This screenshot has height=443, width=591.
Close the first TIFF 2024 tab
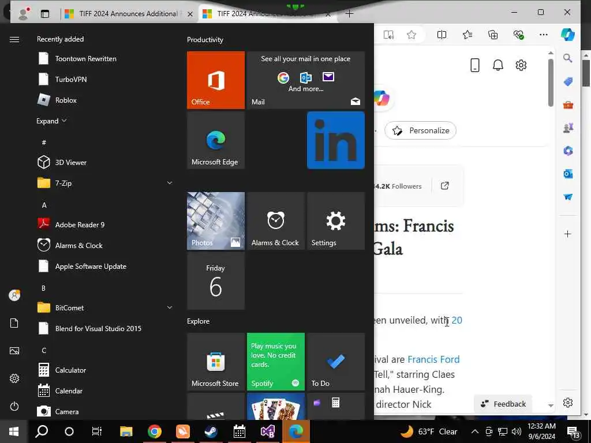(190, 14)
